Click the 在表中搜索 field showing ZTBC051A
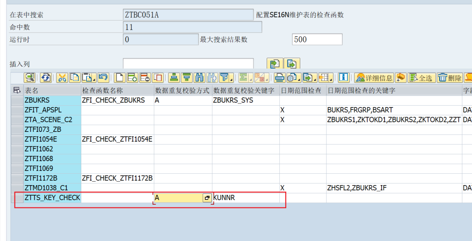Screen dimensions: 472x241 [188, 15]
